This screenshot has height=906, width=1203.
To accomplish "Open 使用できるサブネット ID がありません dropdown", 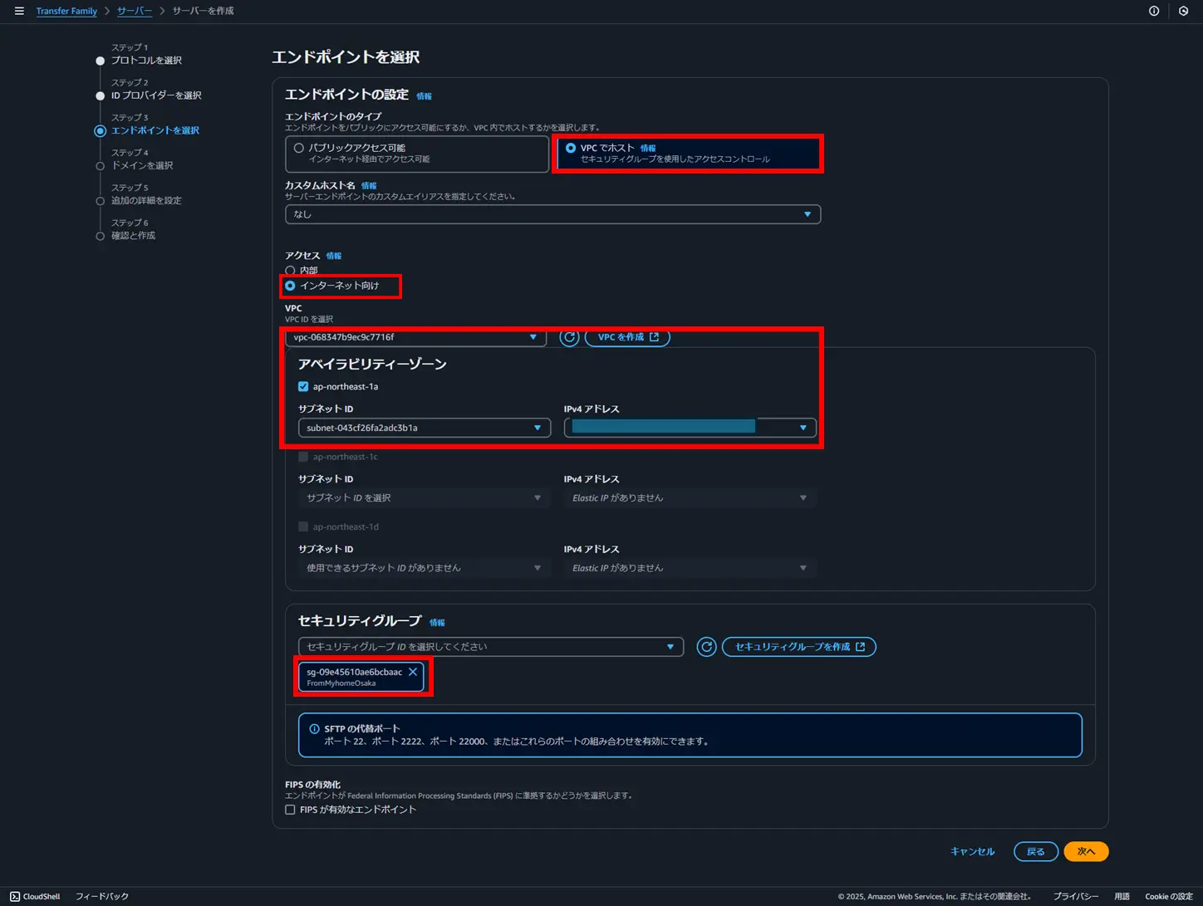I will pos(424,568).
